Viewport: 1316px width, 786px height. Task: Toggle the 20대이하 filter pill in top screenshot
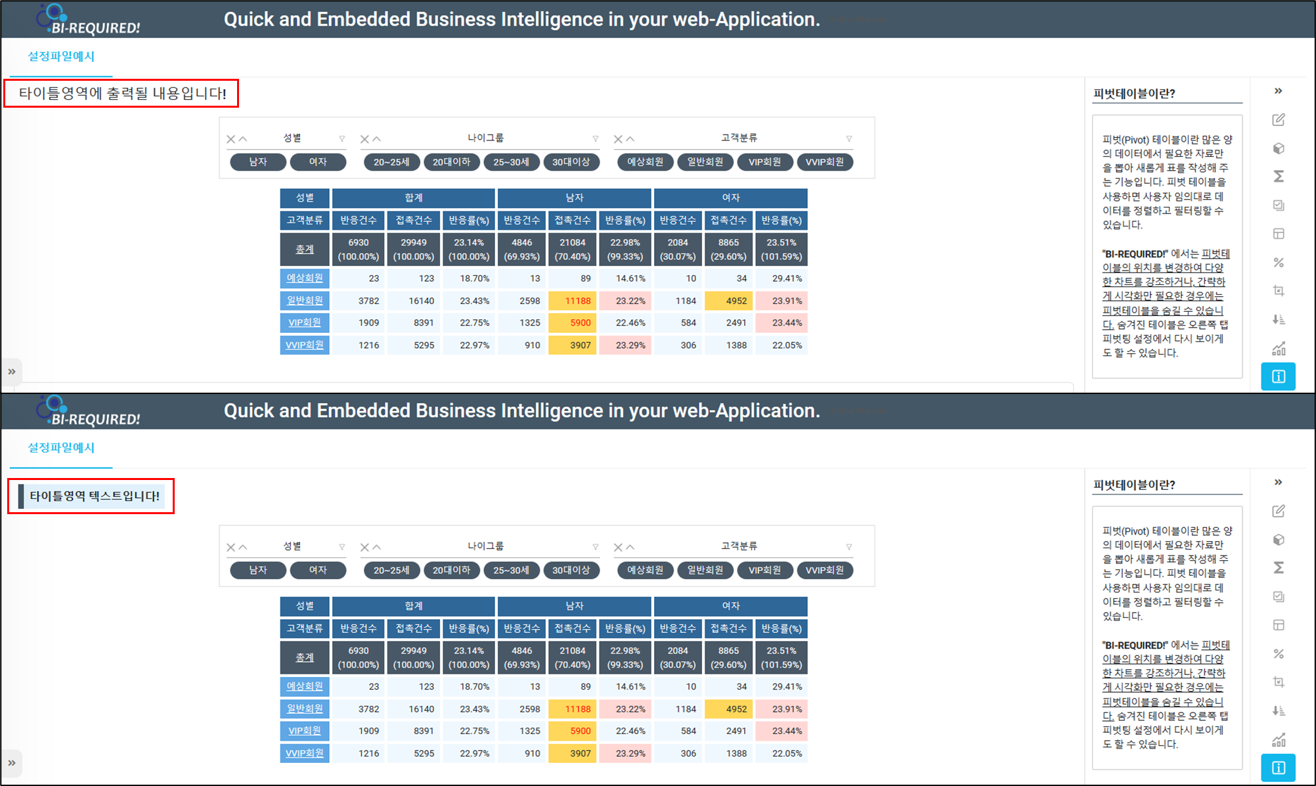click(452, 162)
